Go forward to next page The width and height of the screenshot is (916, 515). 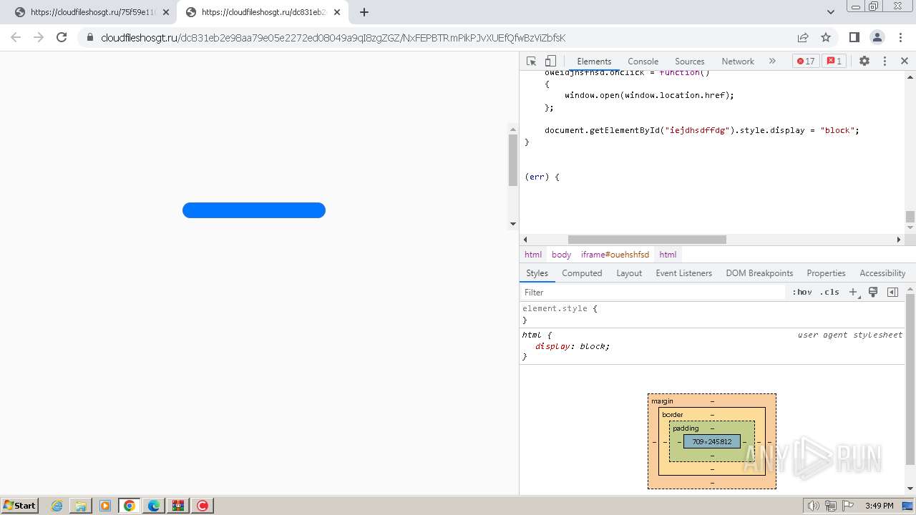click(39, 37)
